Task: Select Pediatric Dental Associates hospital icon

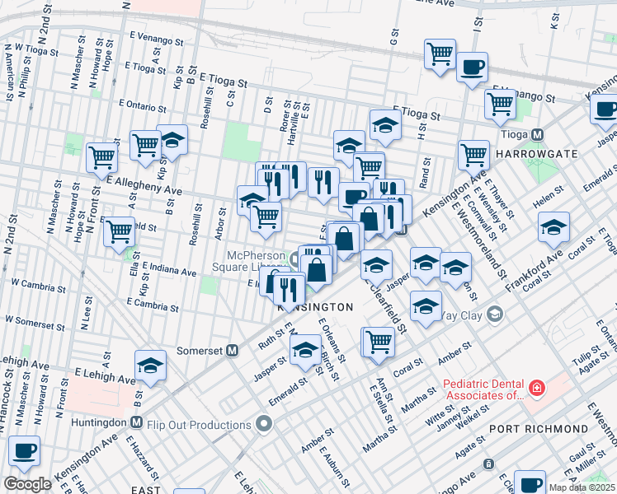Action: [x=537, y=389]
